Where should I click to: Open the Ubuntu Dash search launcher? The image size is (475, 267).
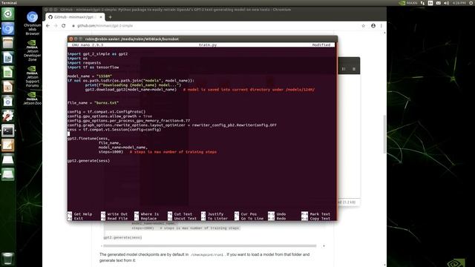(x=7, y=14)
